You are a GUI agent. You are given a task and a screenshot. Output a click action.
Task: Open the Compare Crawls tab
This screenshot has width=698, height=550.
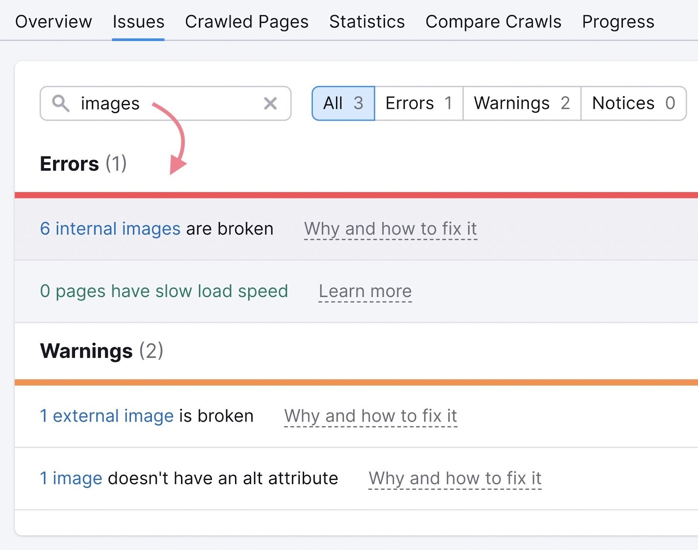click(493, 21)
